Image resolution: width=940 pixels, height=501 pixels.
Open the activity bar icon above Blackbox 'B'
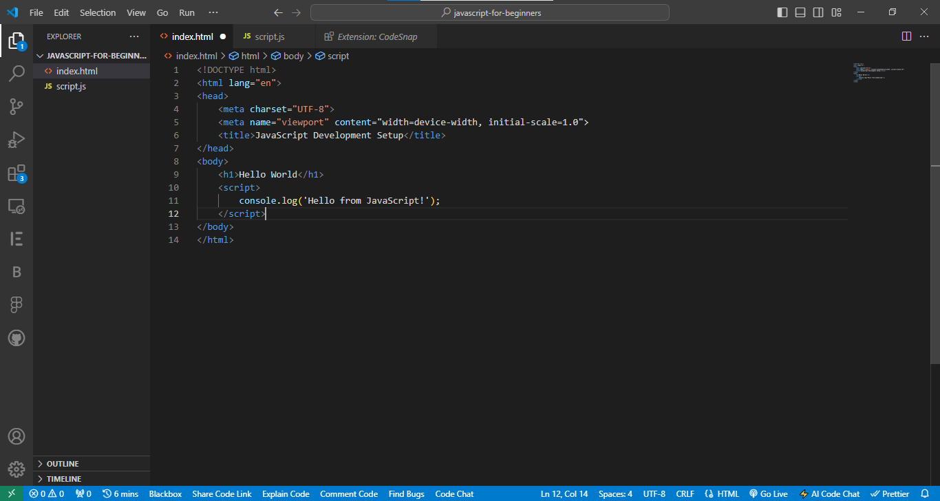17,239
